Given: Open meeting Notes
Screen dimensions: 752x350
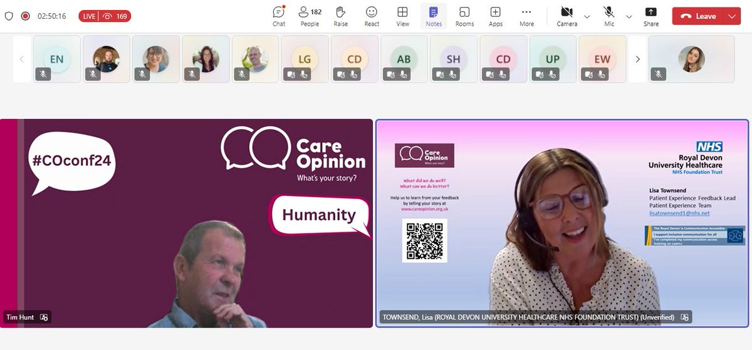Looking at the screenshot, I should (x=434, y=16).
